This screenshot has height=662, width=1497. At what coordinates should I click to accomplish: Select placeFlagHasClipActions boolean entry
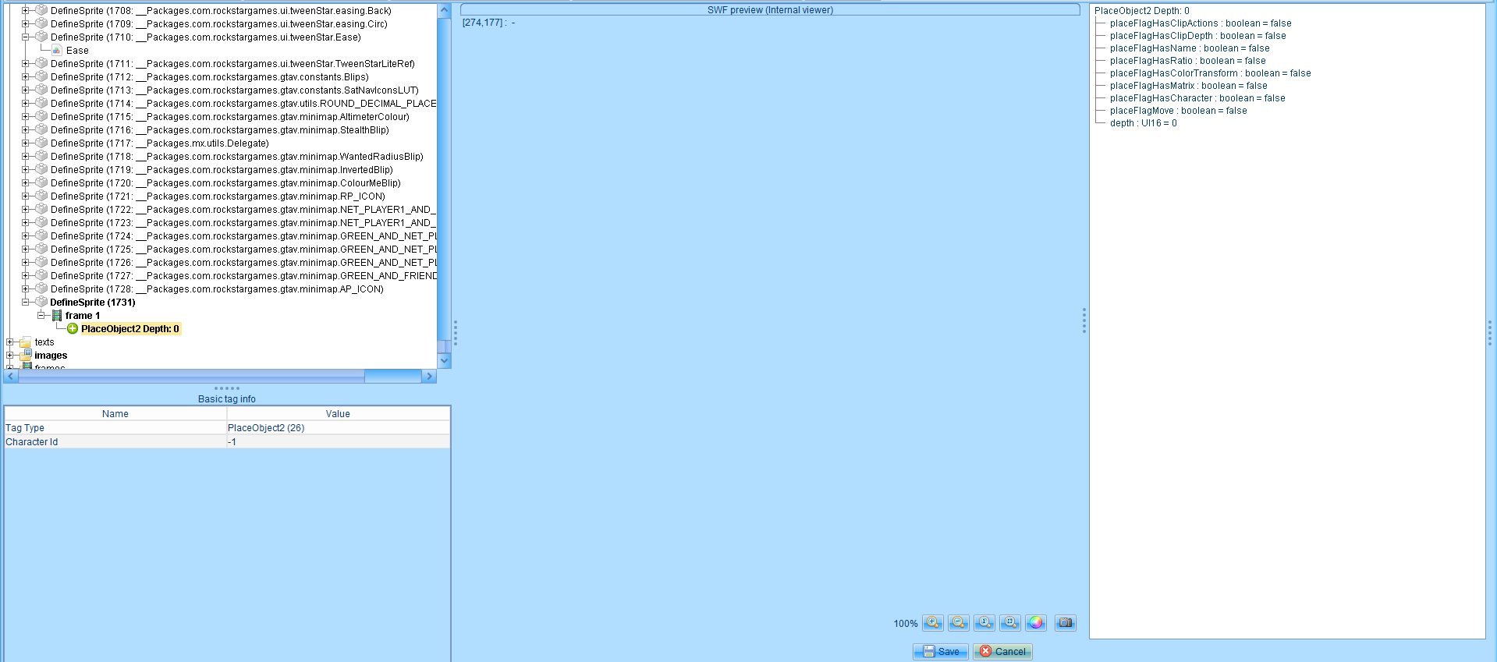[1201, 23]
